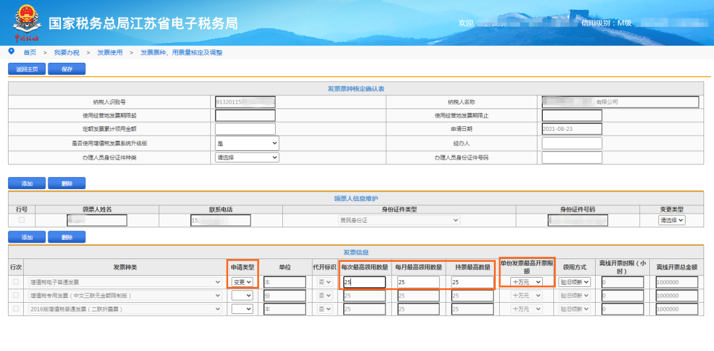
Task: Click 每月最高领用数量 field in 增值税电子普通发票 row
Action: (x=418, y=282)
